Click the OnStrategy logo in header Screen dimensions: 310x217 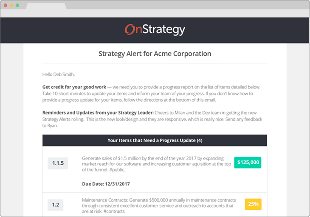(x=155, y=29)
